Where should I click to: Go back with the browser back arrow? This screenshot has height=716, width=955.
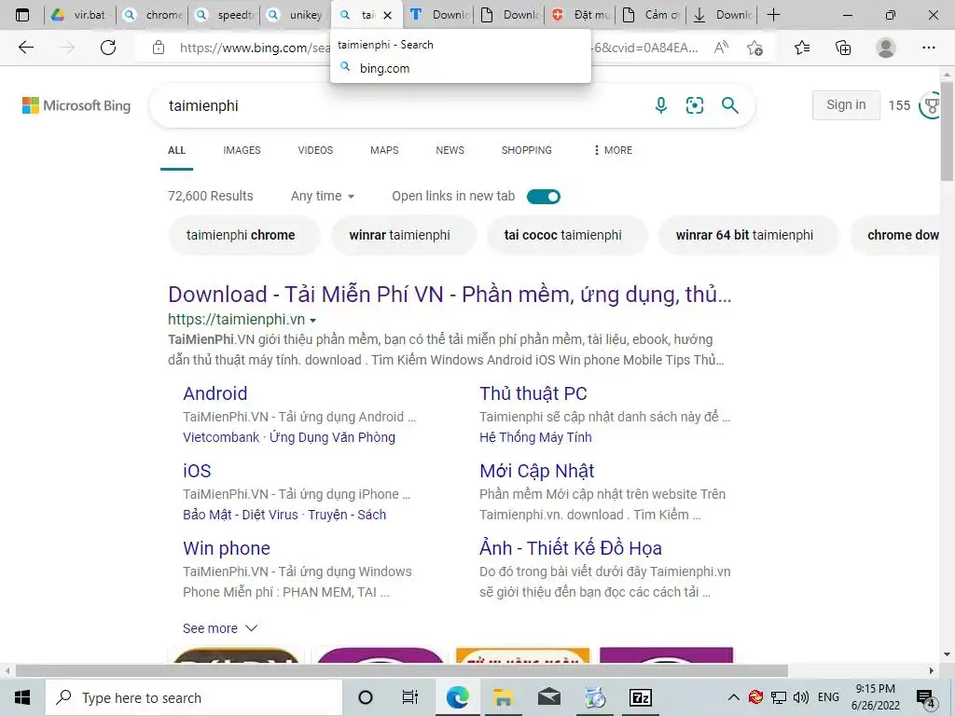[x=25, y=48]
